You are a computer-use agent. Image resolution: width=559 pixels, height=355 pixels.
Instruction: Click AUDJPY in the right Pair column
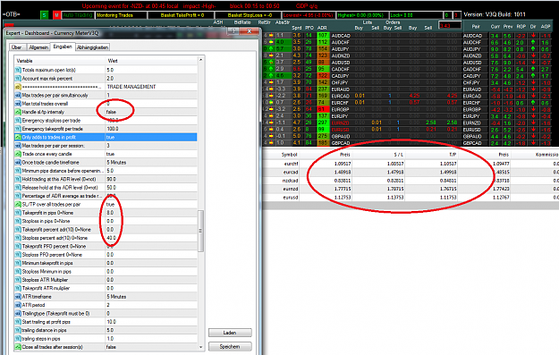[472, 49]
